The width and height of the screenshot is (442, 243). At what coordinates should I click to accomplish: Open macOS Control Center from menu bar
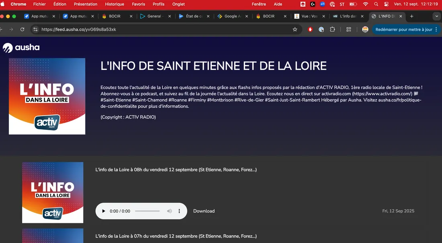click(386, 4)
